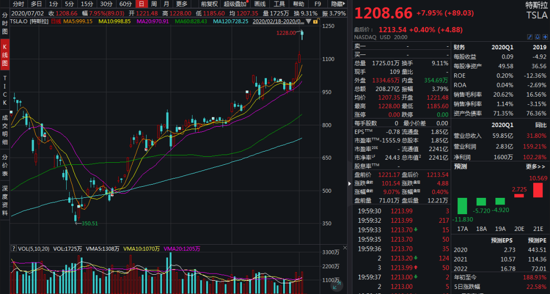Screen dimensions: 550x294
Task: Click the MA5:999.15 indicator label
Action: (77, 21)
